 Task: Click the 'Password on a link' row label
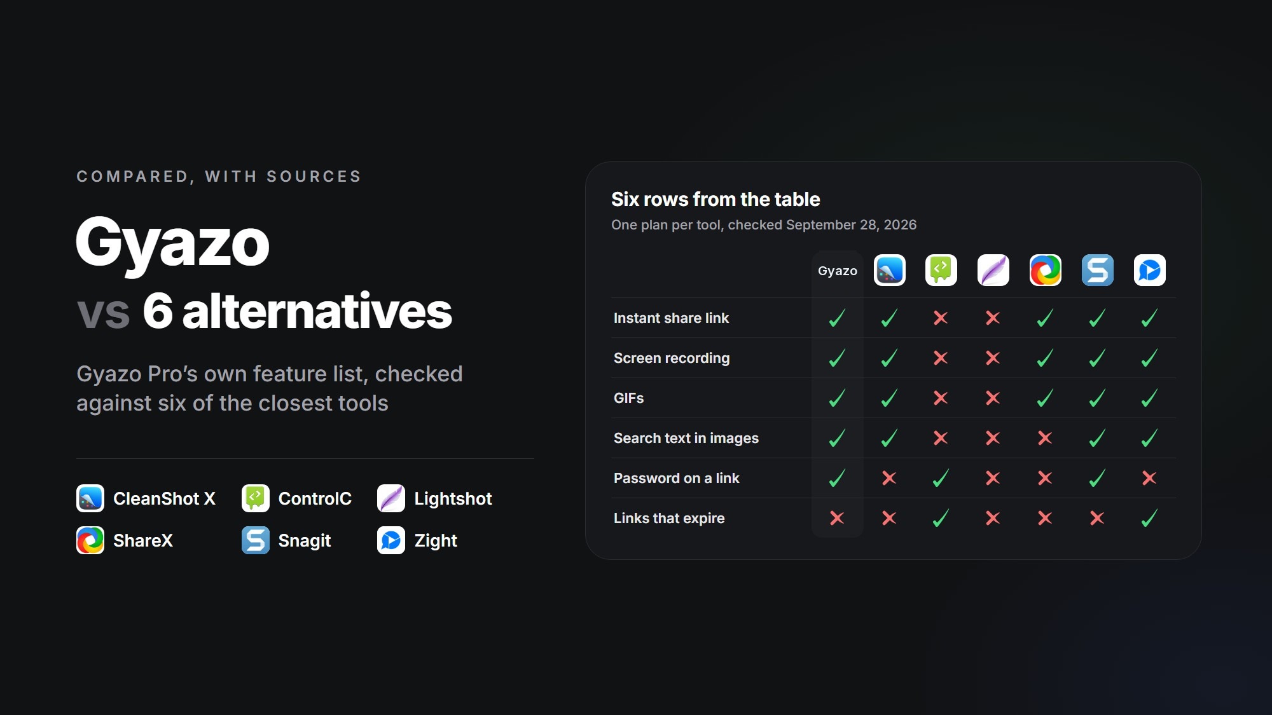coord(676,478)
